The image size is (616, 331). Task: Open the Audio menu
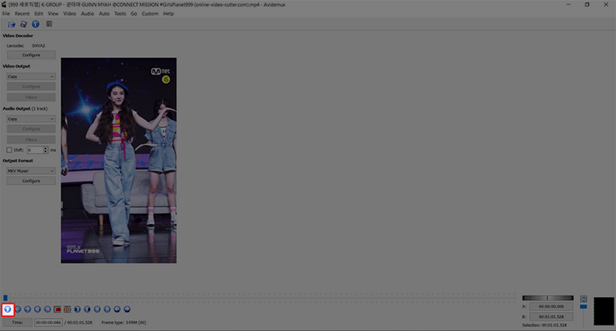click(x=87, y=13)
